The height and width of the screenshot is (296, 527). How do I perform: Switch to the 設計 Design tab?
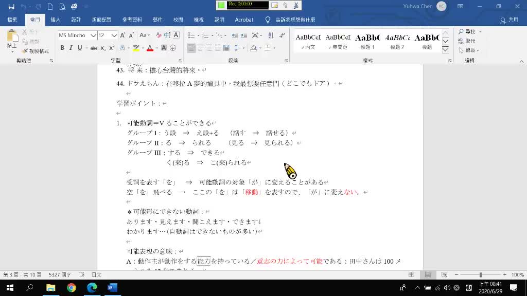[76, 20]
